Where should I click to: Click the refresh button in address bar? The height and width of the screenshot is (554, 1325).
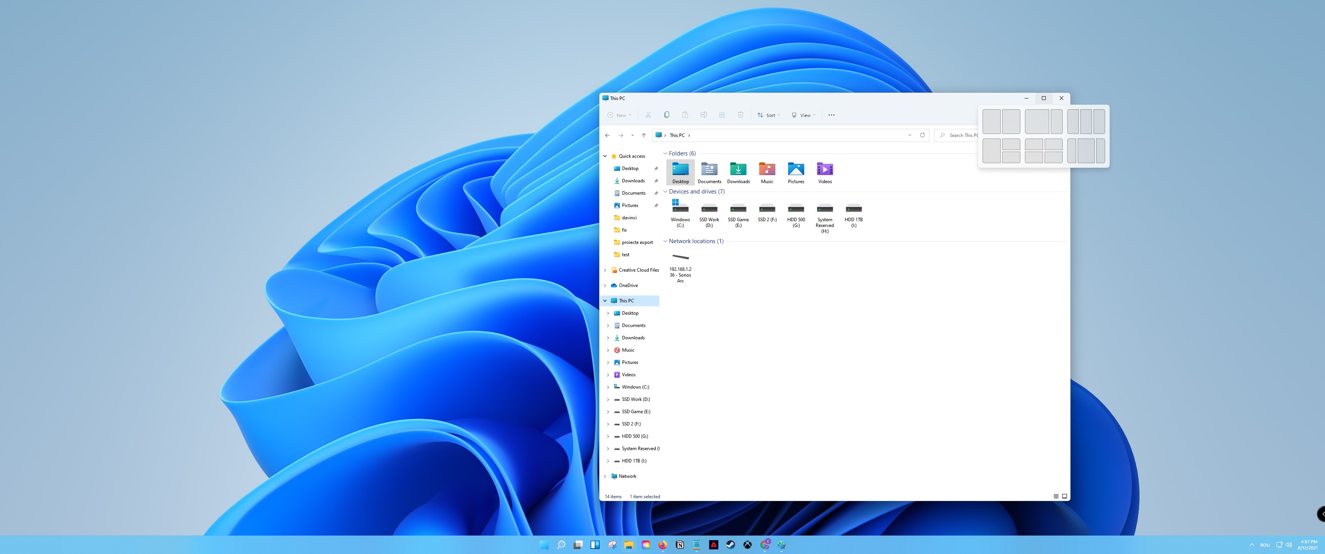tap(922, 135)
